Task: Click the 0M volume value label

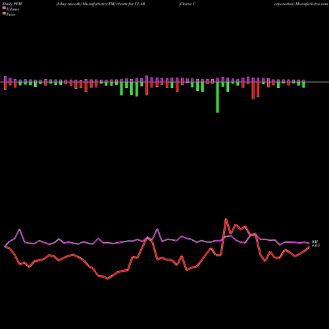Action: tap(315, 241)
